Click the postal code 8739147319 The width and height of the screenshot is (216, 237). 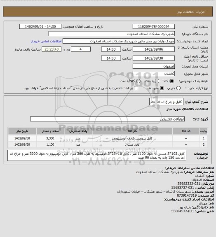click(187, 195)
